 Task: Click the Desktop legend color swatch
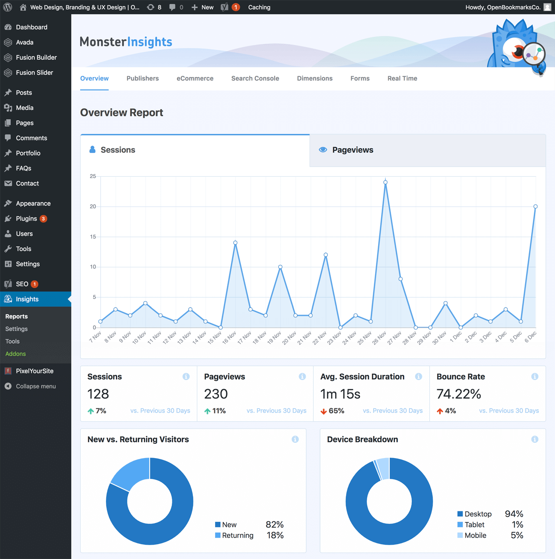pos(460,514)
